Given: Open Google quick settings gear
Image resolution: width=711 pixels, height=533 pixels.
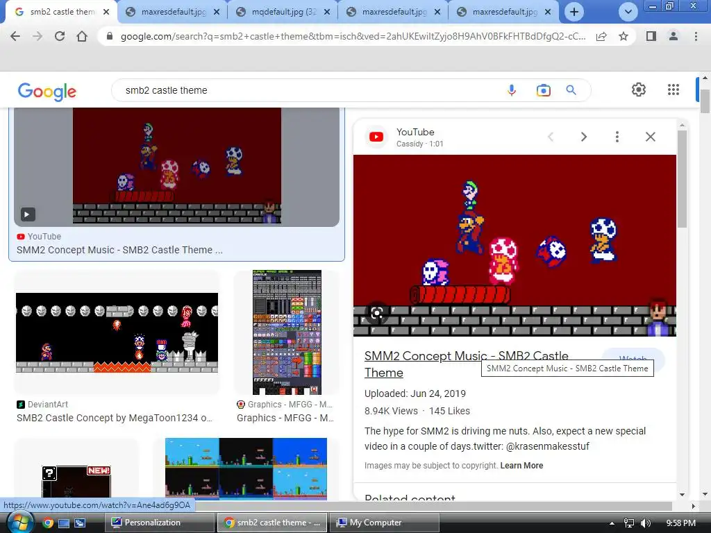Looking at the screenshot, I should (639, 90).
